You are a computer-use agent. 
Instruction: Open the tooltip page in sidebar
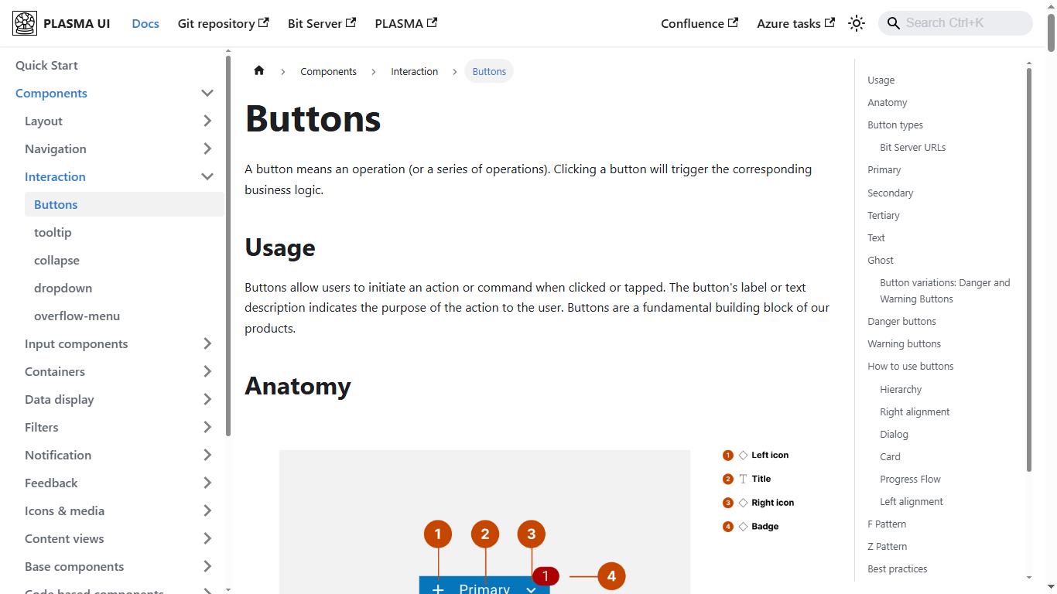click(53, 232)
